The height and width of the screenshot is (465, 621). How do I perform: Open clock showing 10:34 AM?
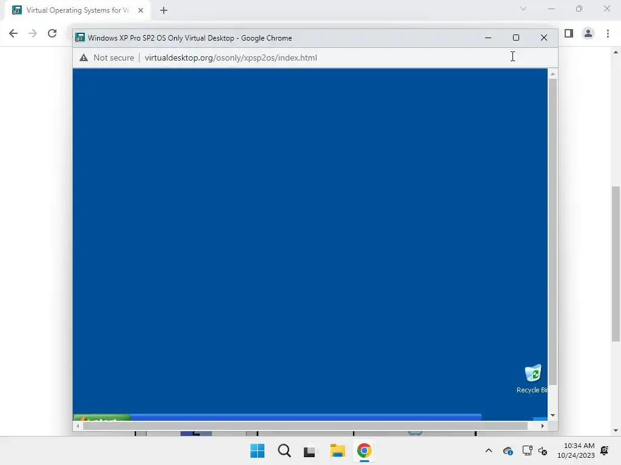coord(576,450)
